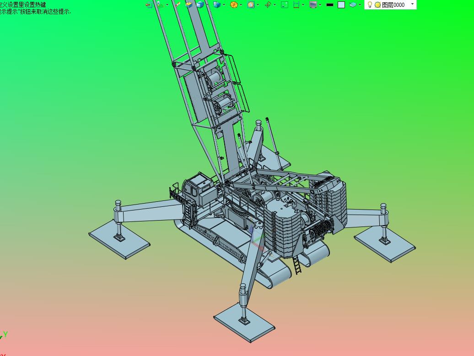Open the rotate view dropdown arrow
This screenshot has height=356, width=474.
[275, 5]
